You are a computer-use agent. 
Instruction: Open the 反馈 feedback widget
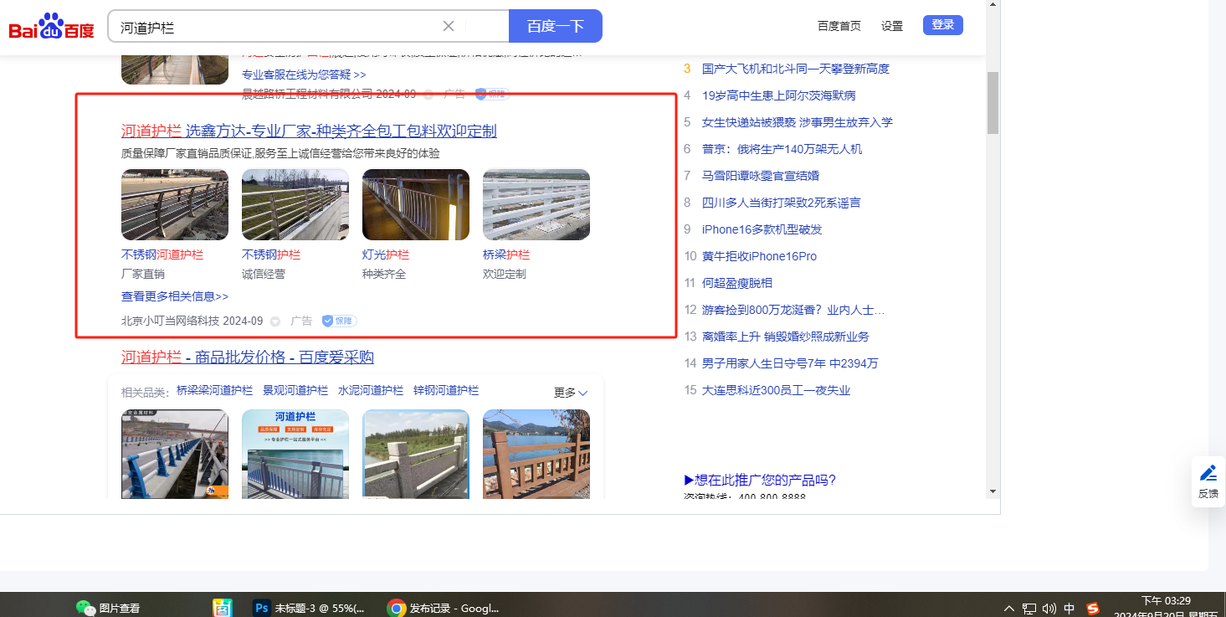tap(1208, 481)
